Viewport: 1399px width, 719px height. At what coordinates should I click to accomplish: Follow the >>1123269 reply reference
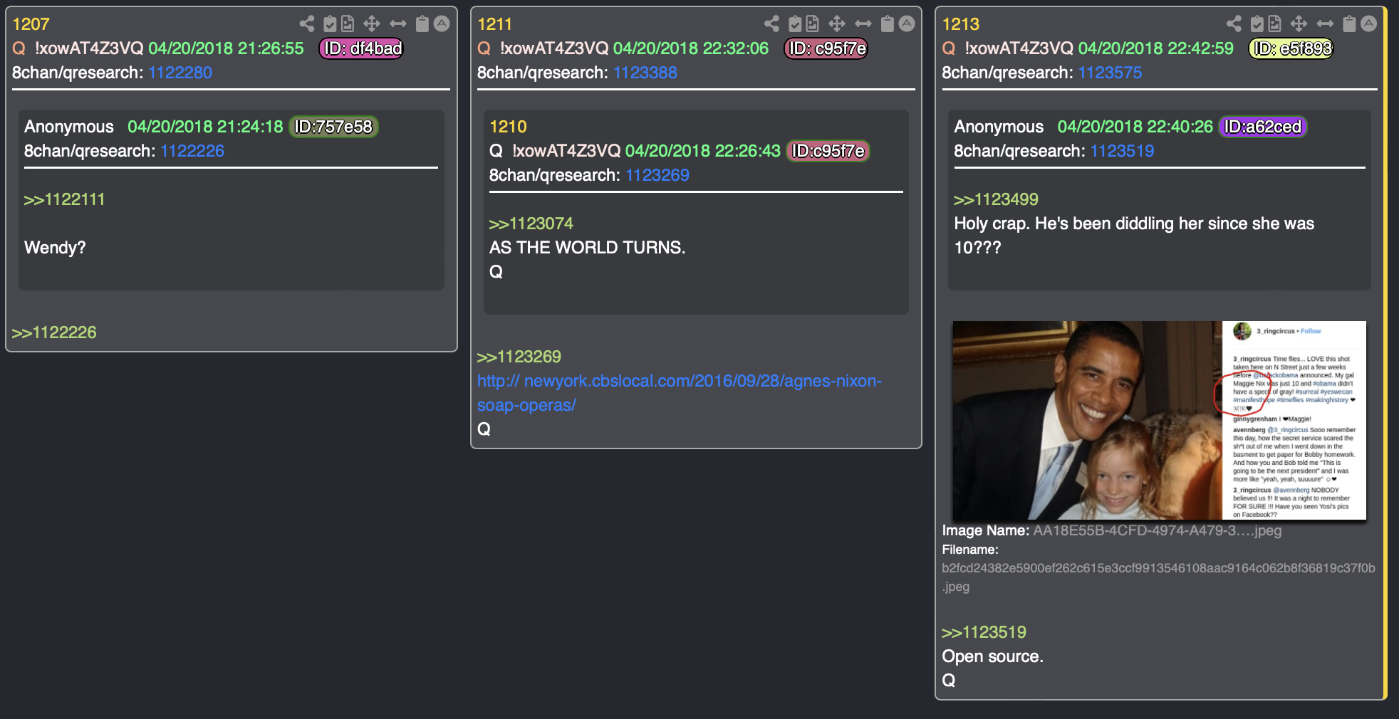tap(519, 357)
